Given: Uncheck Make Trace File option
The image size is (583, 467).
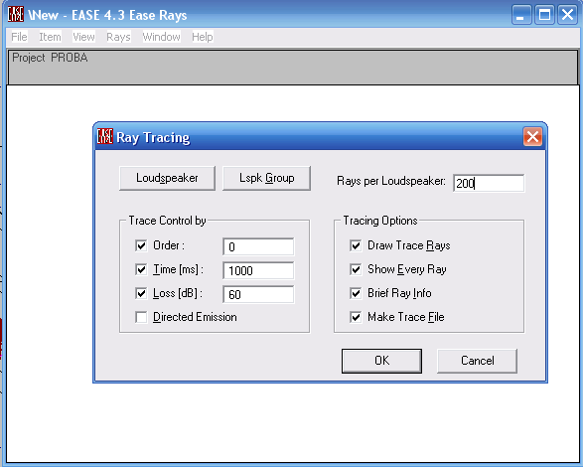Looking at the screenshot, I should 356,317.
